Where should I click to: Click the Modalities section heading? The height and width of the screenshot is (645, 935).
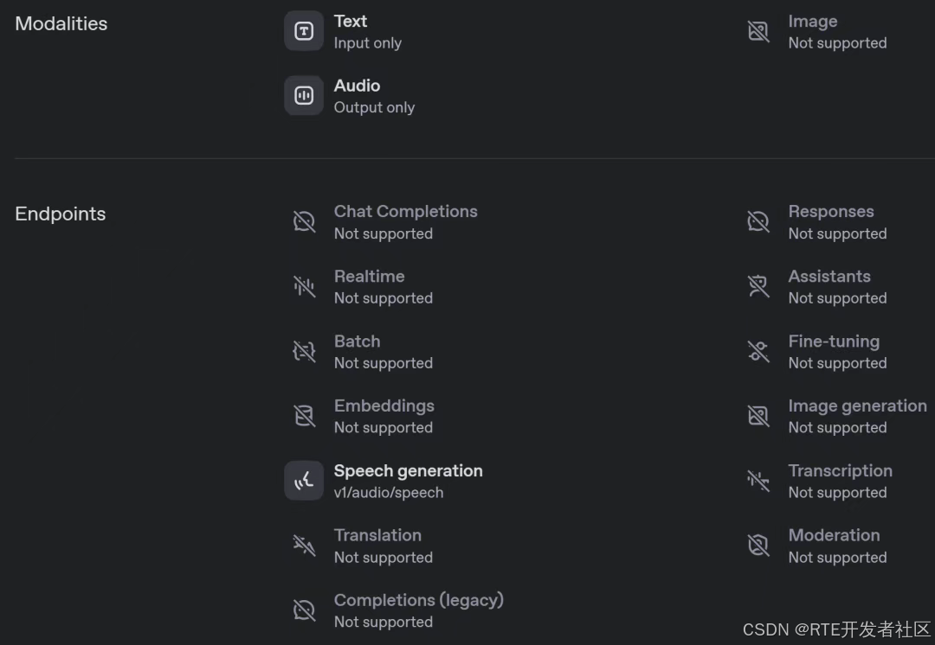click(x=61, y=24)
